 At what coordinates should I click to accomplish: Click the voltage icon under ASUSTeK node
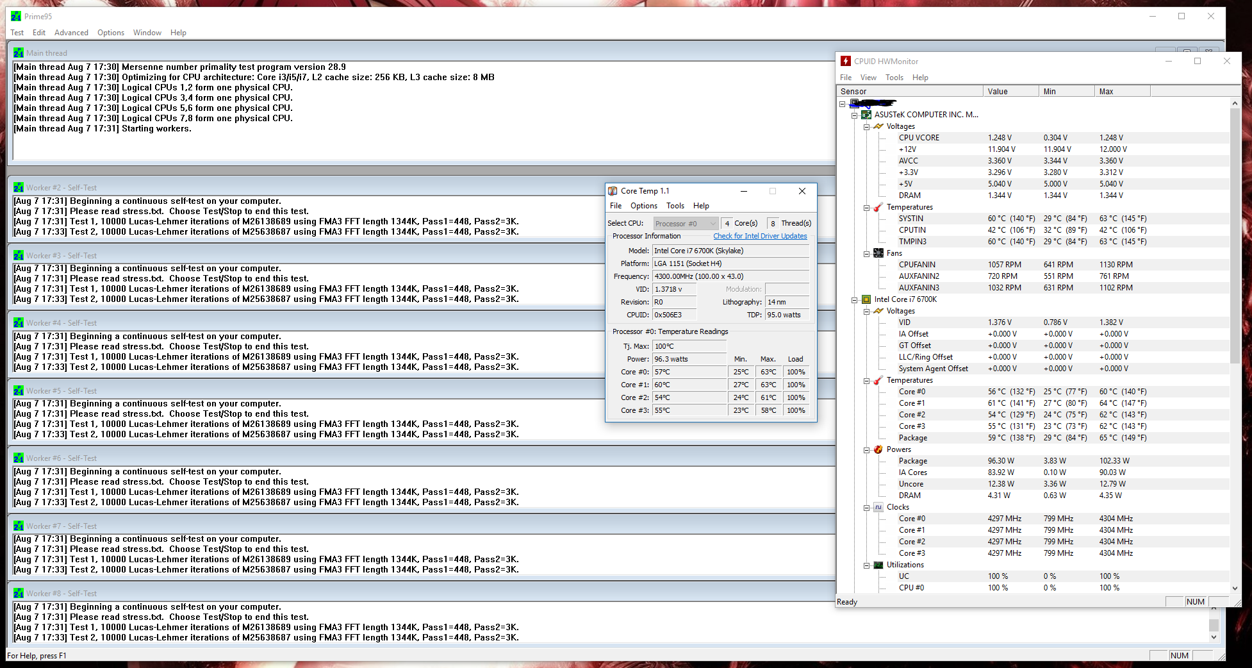pos(878,126)
